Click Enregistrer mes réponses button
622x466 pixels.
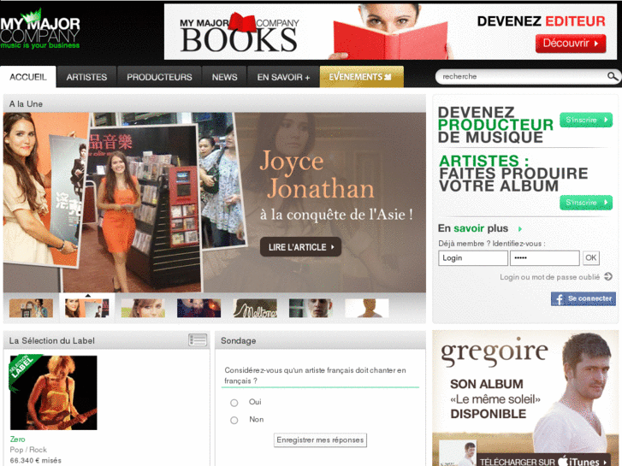(x=320, y=439)
